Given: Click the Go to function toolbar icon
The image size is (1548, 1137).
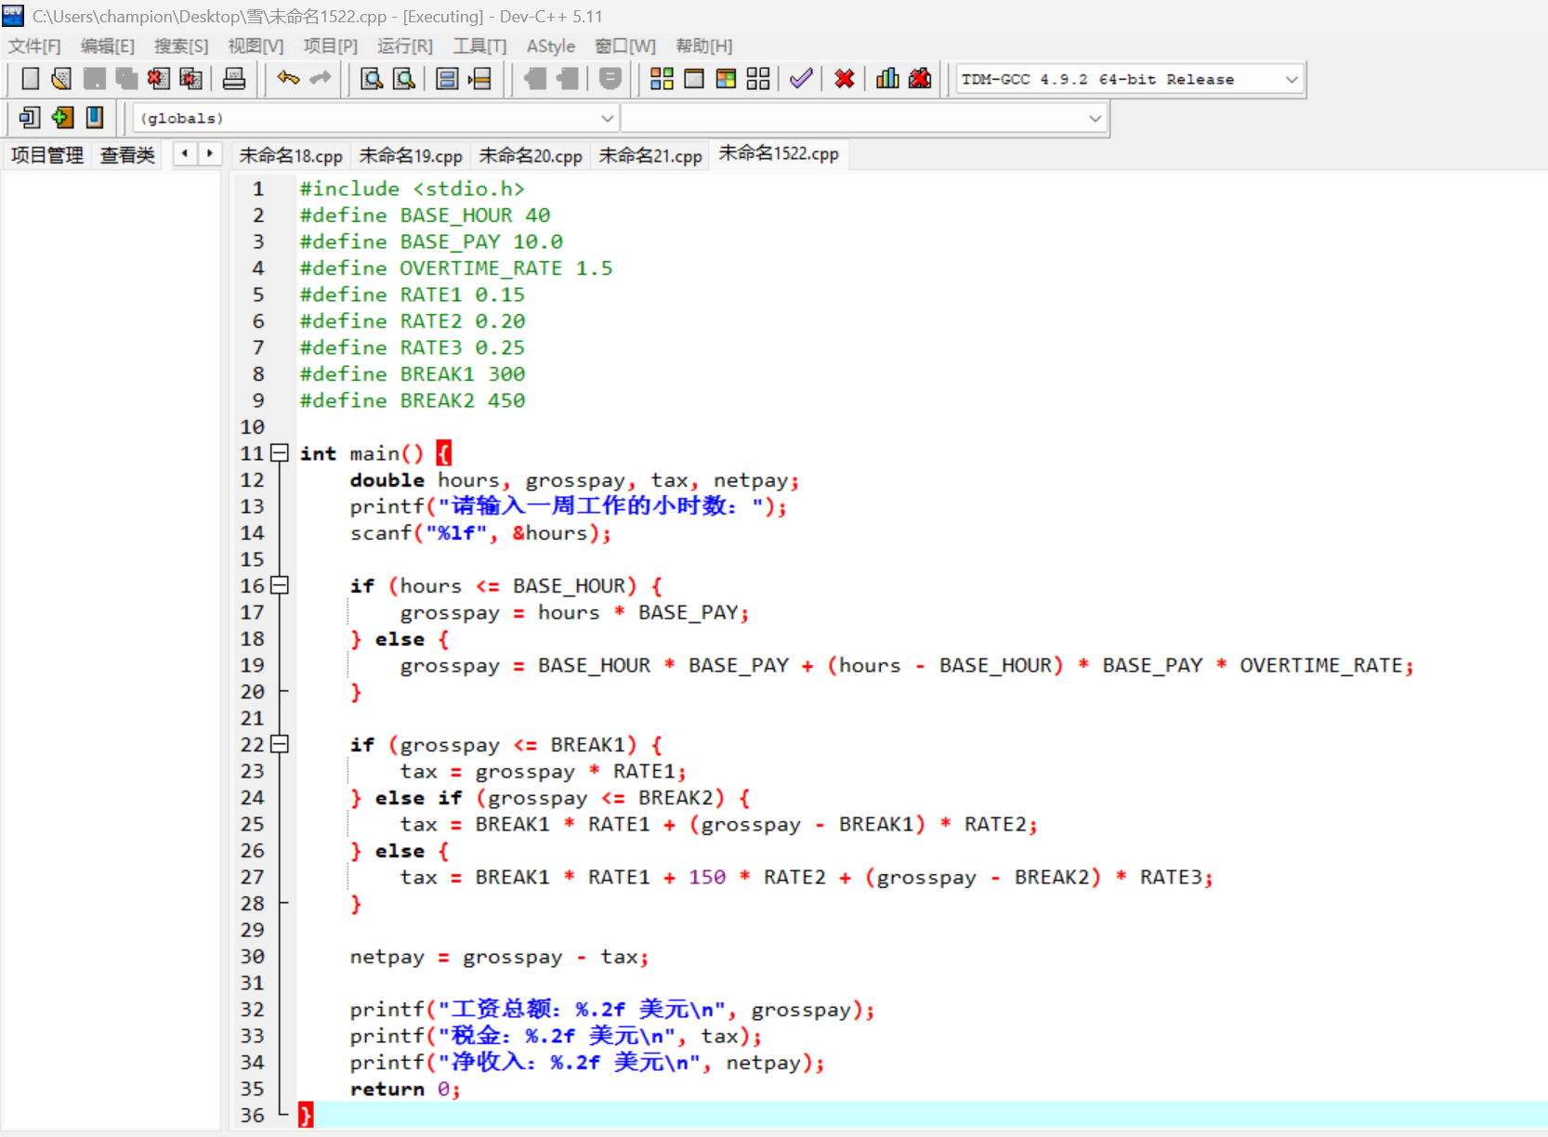Looking at the screenshot, I should click(447, 79).
